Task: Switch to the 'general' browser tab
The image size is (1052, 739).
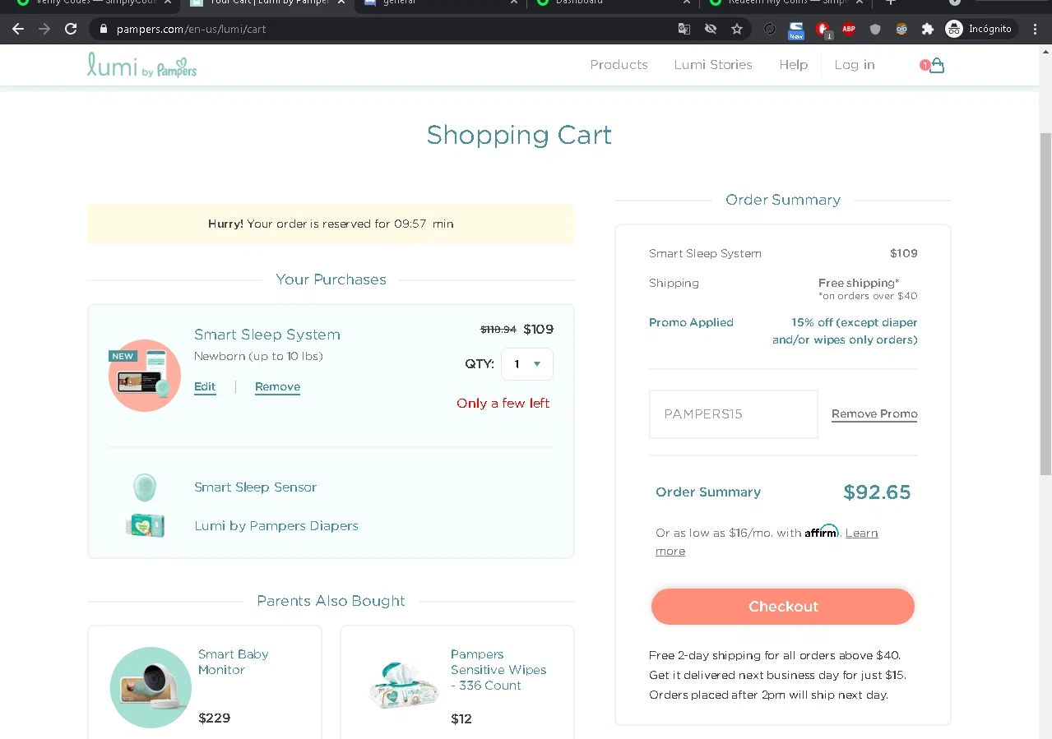Action: (x=440, y=2)
